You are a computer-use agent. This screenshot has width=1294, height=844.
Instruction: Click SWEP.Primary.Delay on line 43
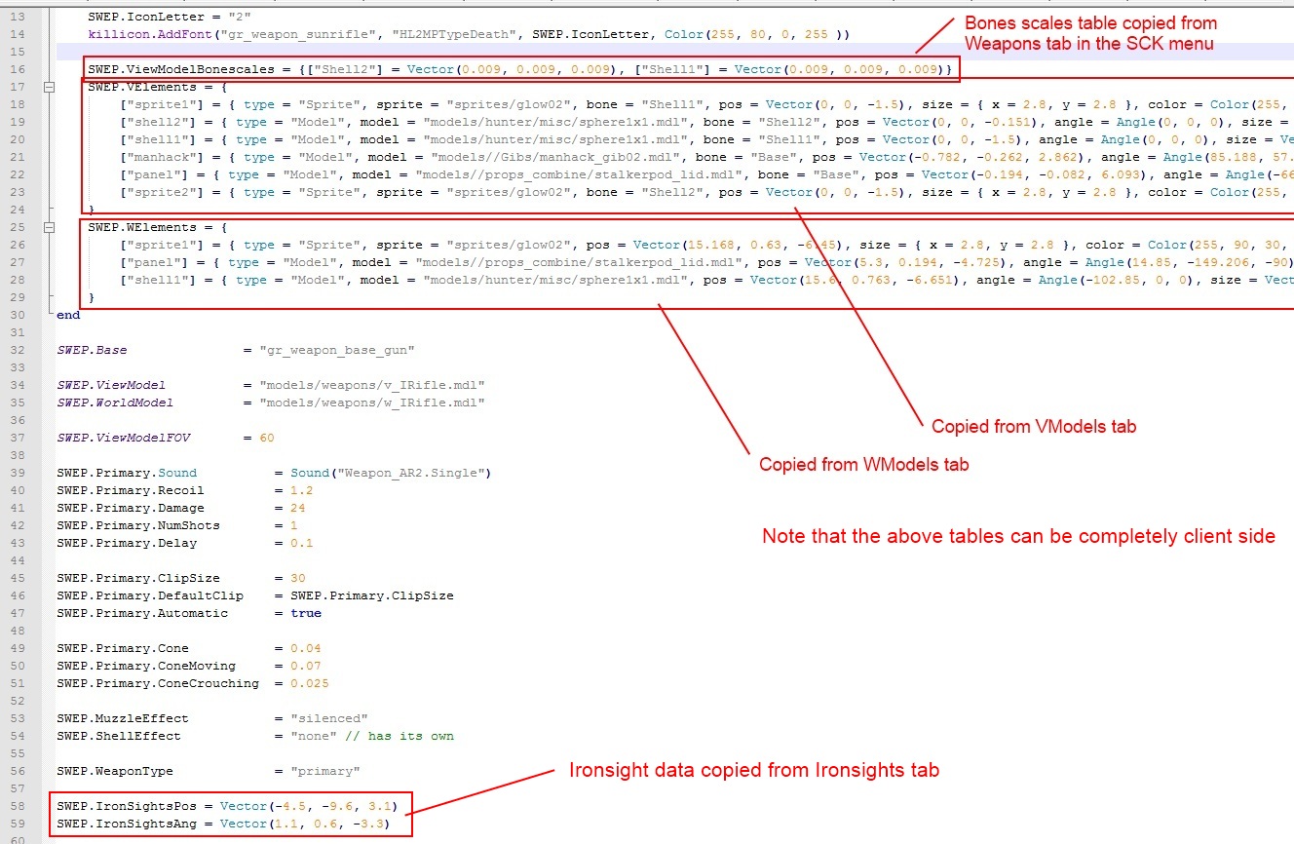click(127, 544)
